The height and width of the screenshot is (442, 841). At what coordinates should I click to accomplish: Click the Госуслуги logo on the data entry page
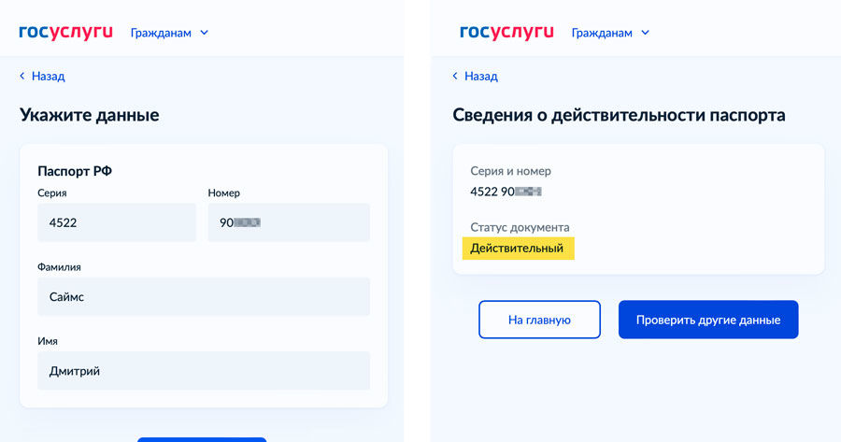point(65,32)
